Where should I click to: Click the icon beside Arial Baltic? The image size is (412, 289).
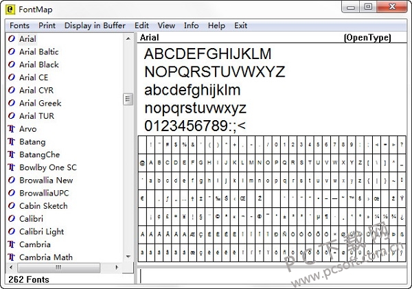(12, 51)
